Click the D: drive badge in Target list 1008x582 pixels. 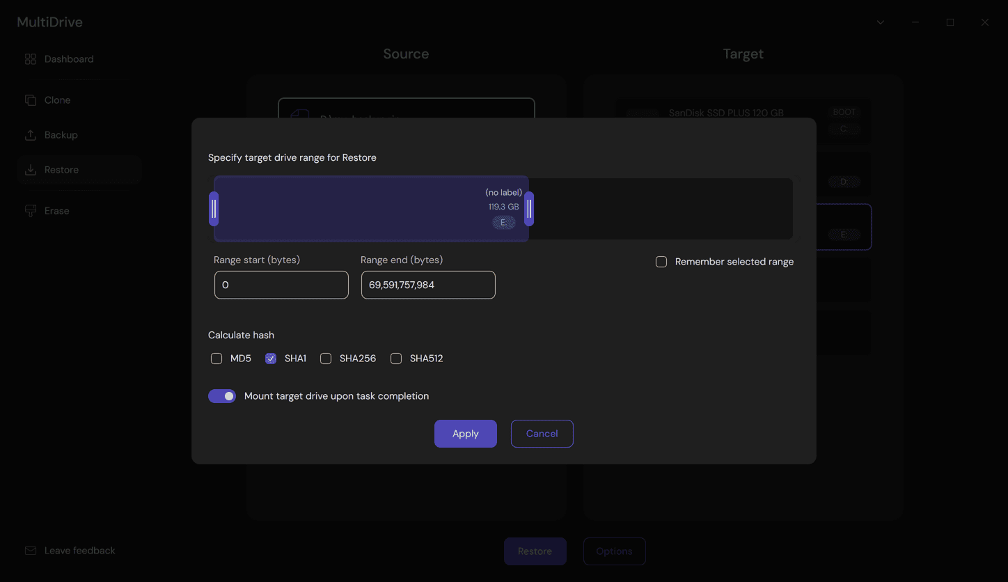tap(844, 181)
